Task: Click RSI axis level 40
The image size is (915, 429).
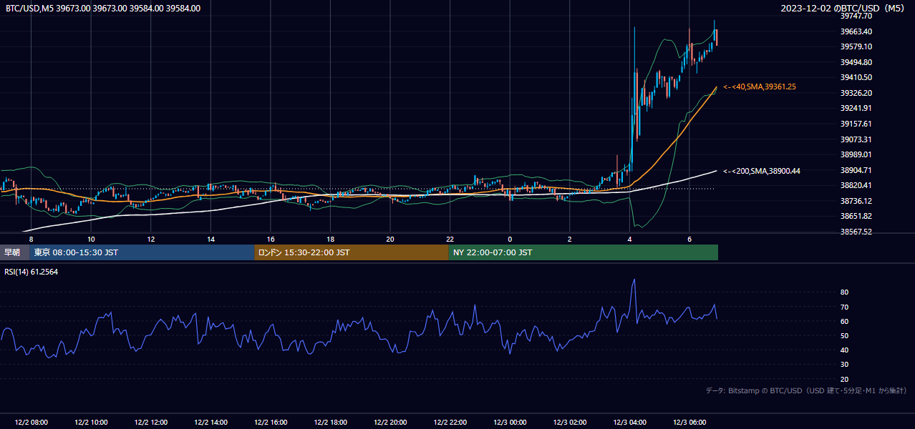Action: point(844,350)
